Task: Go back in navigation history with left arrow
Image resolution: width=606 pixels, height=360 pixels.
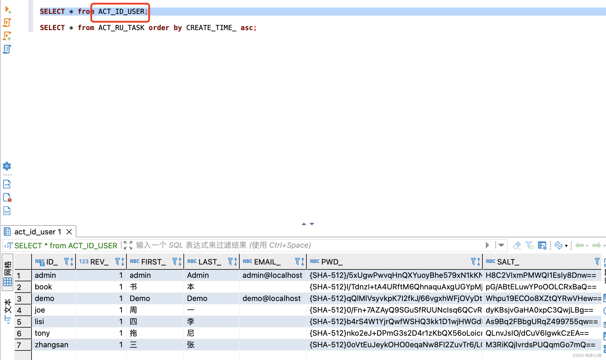Action: [579, 245]
